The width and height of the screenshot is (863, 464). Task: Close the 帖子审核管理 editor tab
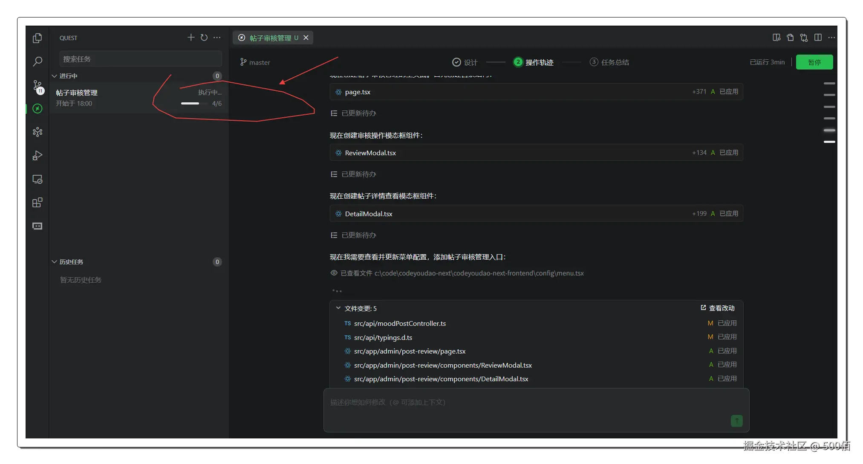click(306, 38)
